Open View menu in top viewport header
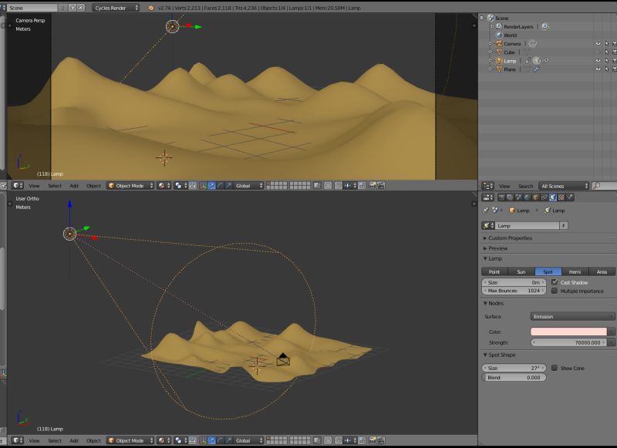The image size is (617, 448). tap(34, 186)
